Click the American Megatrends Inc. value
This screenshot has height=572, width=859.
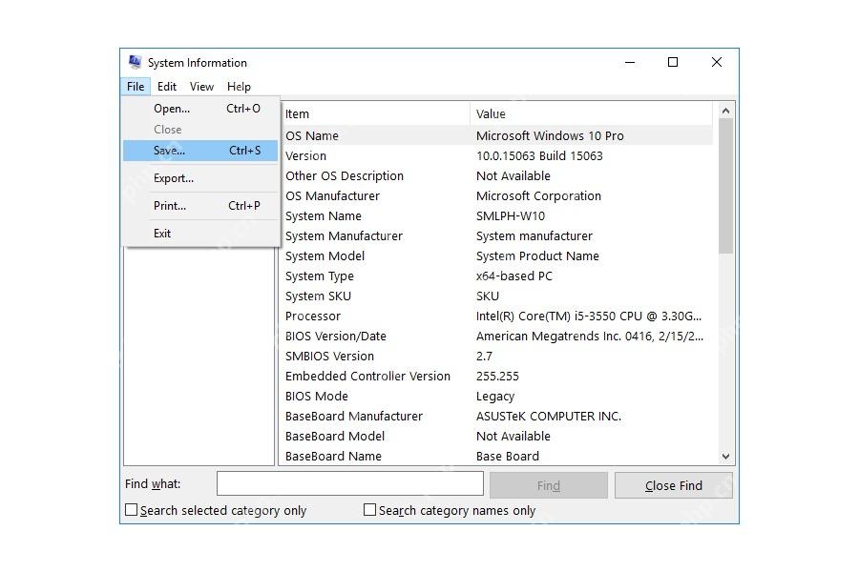(x=590, y=337)
